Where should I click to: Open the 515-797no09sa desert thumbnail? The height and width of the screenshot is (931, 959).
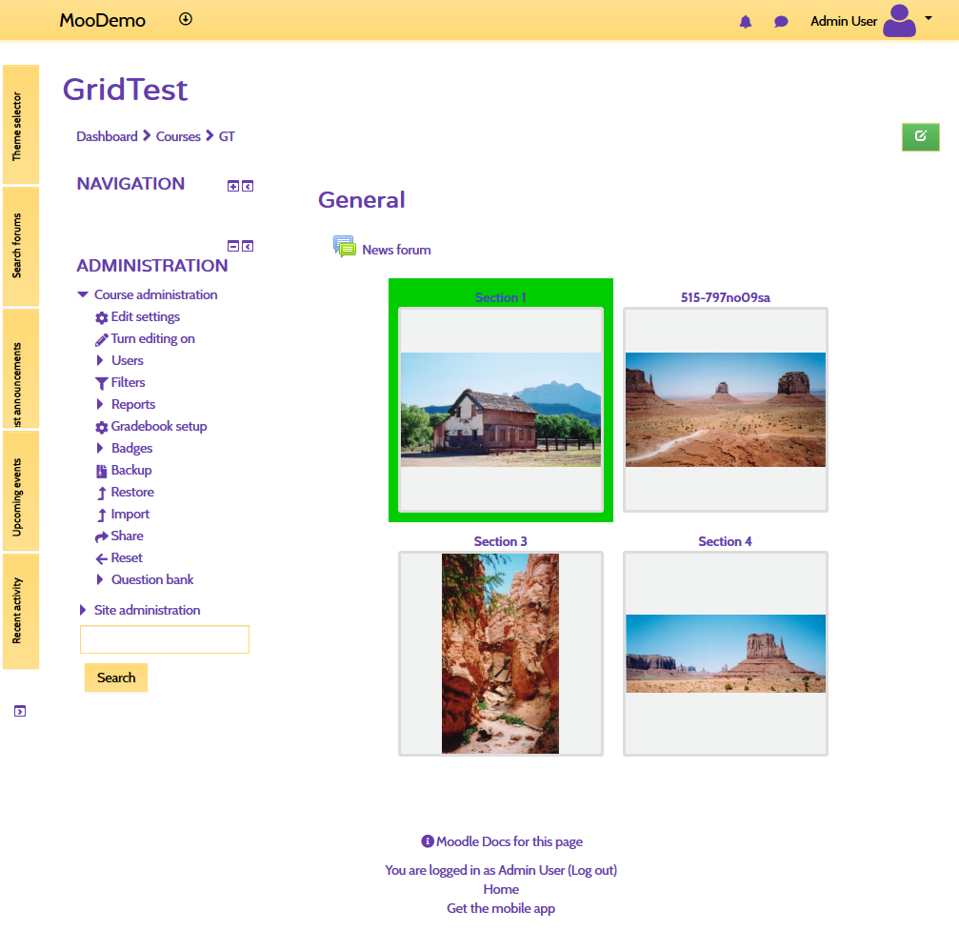click(x=726, y=410)
